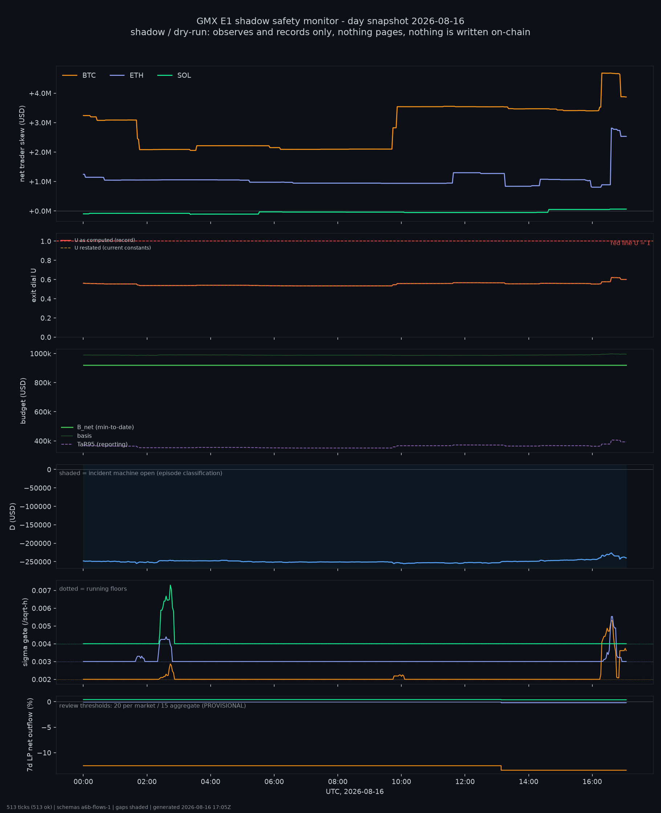This screenshot has height=813, width=661.
Task: Click the "−100000" tick on D axis
Action: pyautogui.click(x=36, y=506)
